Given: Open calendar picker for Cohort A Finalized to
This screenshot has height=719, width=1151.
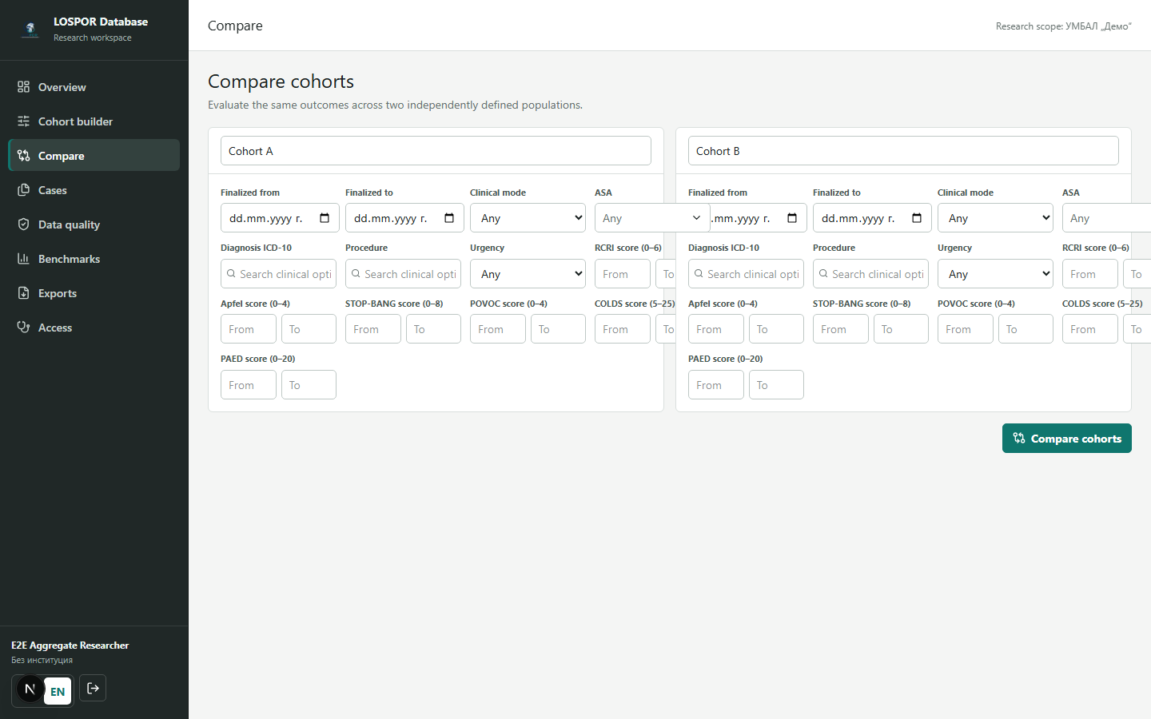Looking at the screenshot, I should tap(449, 218).
